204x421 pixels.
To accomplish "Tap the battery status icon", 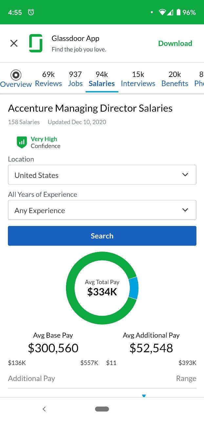I will click(x=178, y=12).
